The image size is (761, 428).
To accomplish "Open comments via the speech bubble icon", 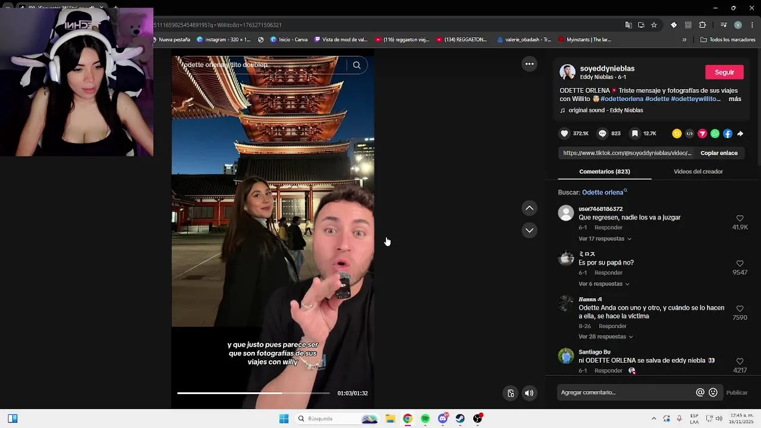I will pos(602,134).
